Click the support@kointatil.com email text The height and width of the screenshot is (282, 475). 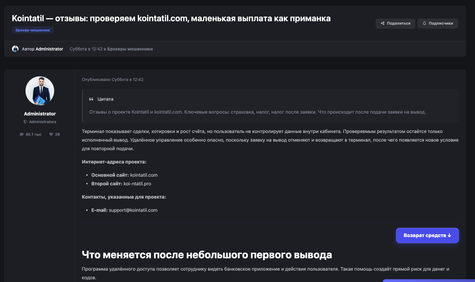click(133, 210)
